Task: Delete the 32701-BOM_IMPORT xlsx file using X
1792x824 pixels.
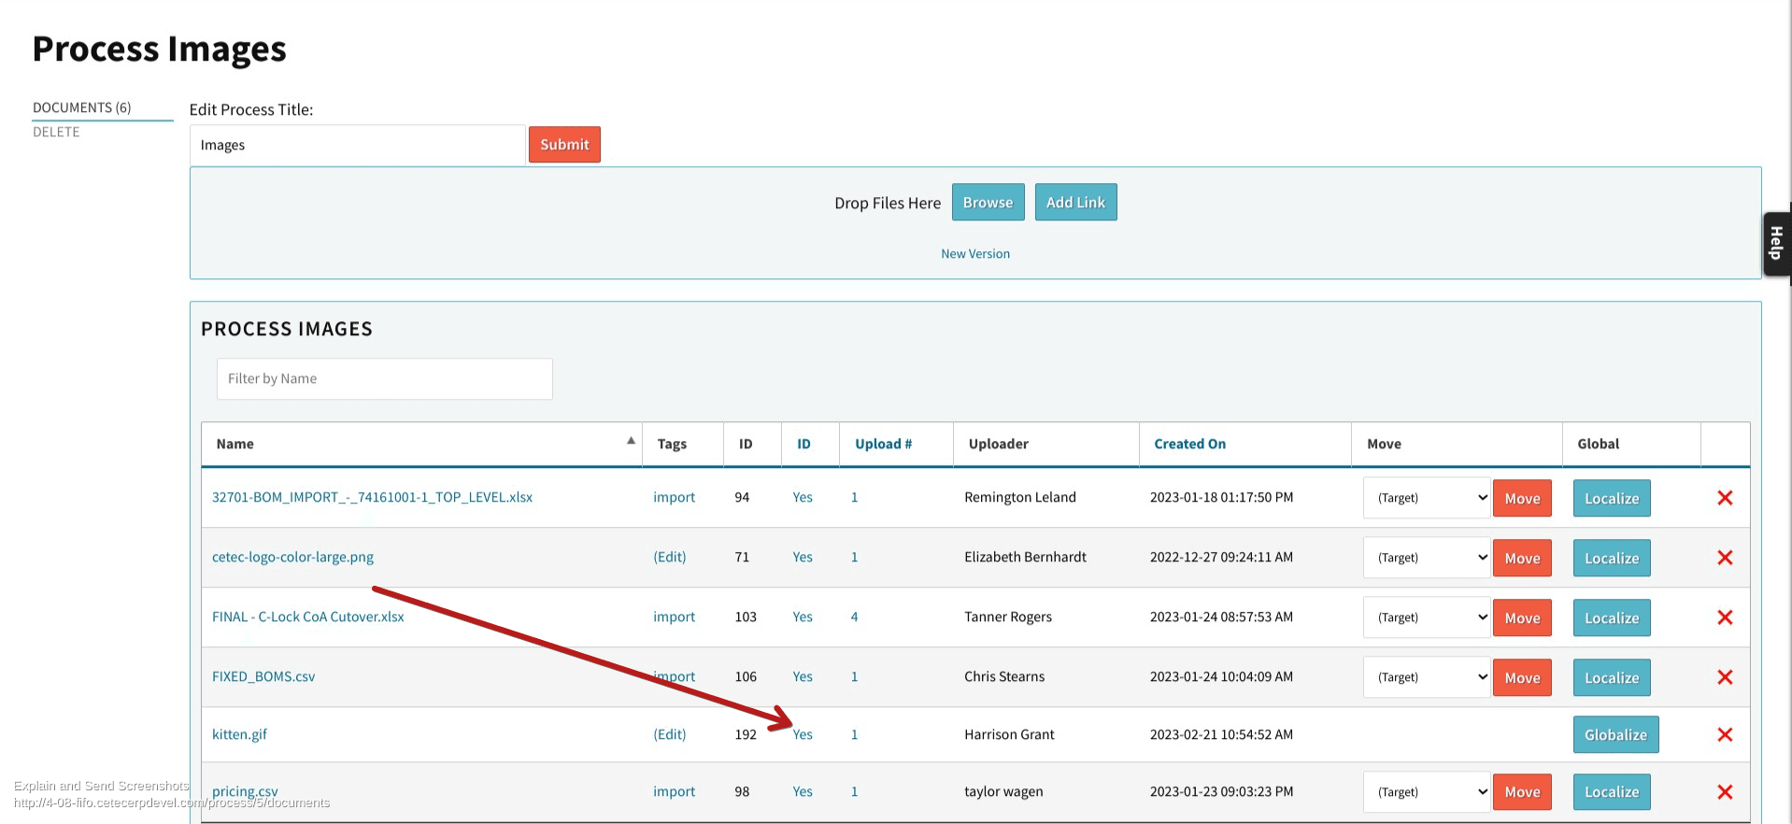Action: point(1725,498)
